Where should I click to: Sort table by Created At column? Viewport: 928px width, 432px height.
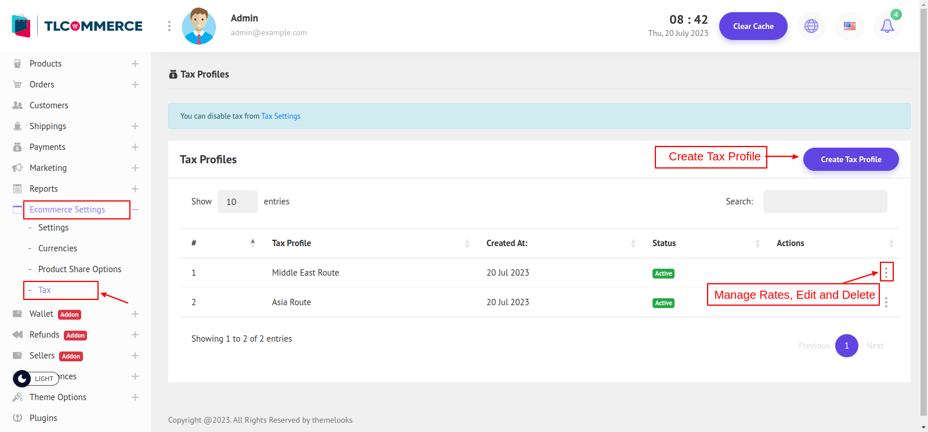507,243
